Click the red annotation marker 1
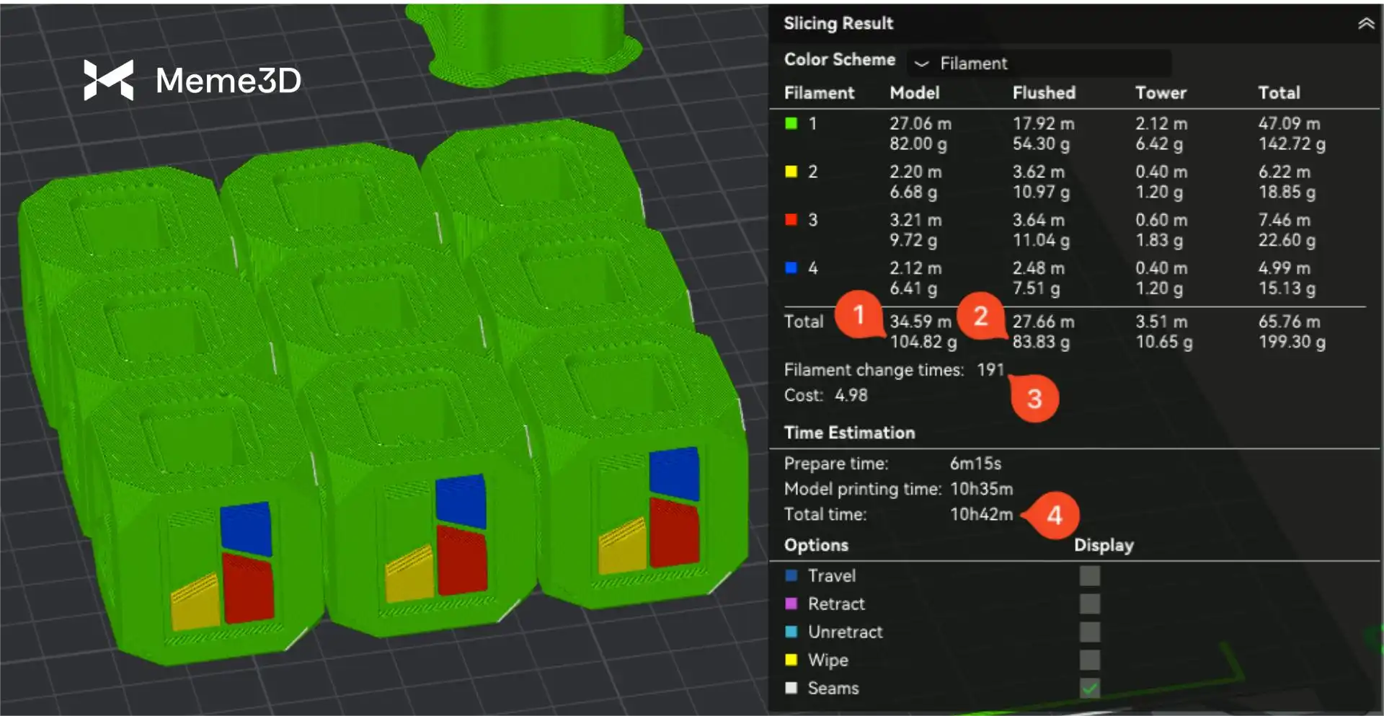Viewport: 1384px width, 716px height. (859, 315)
